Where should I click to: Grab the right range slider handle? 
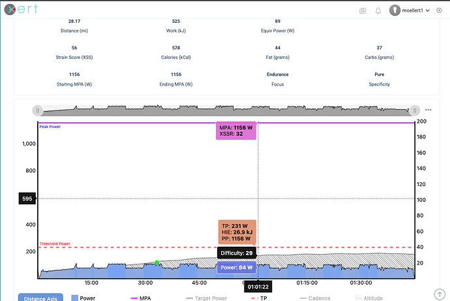click(415, 110)
